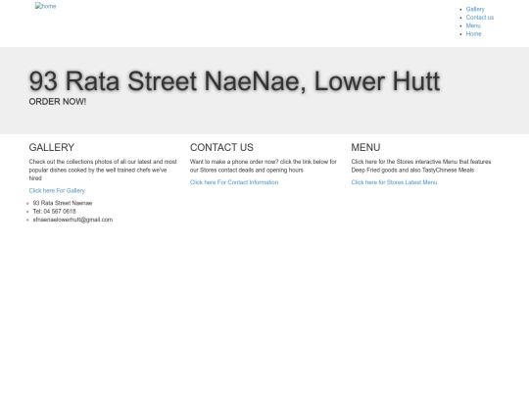Click the paragraph about making a phone order
Image resolution: width=529 pixels, height=397 pixels.
click(x=264, y=166)
